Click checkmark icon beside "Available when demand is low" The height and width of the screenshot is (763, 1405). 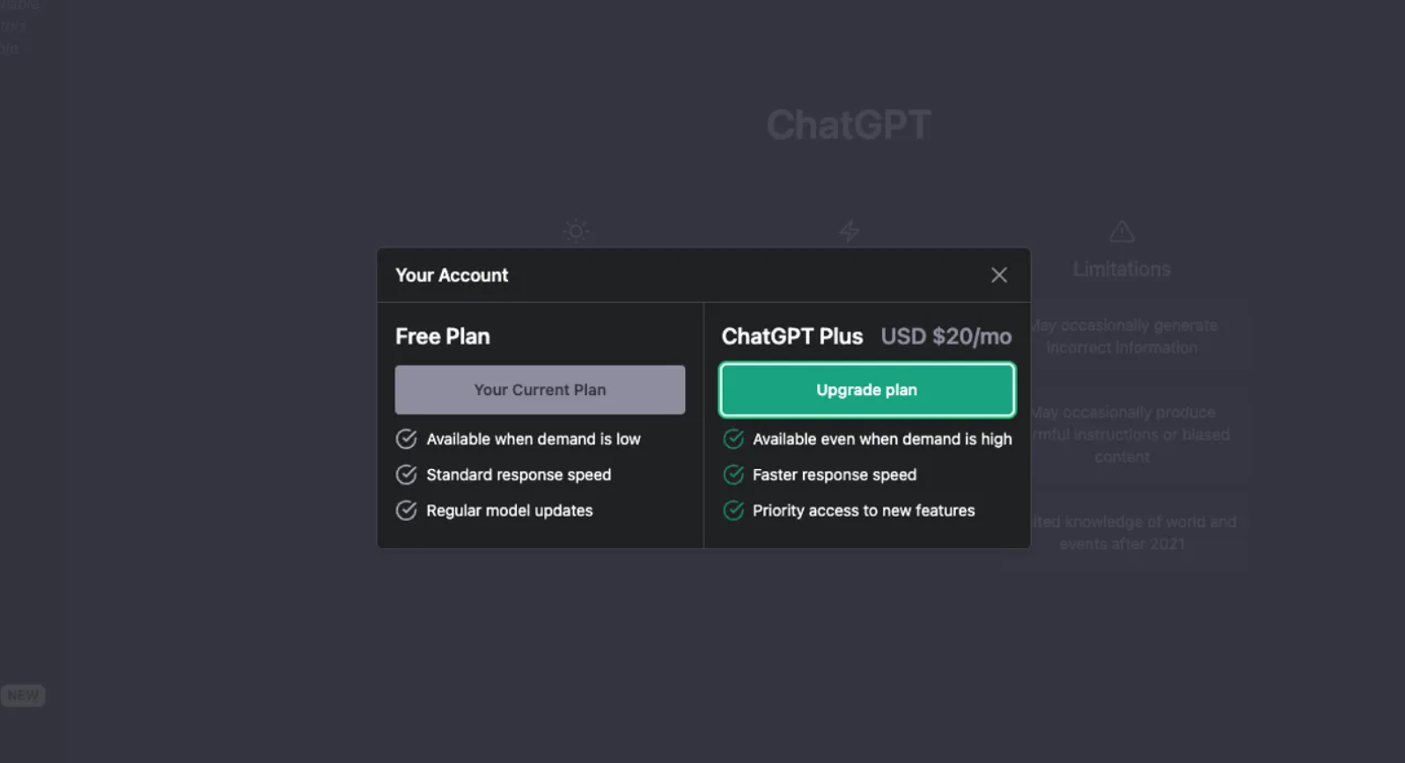[x=406, y=439]
